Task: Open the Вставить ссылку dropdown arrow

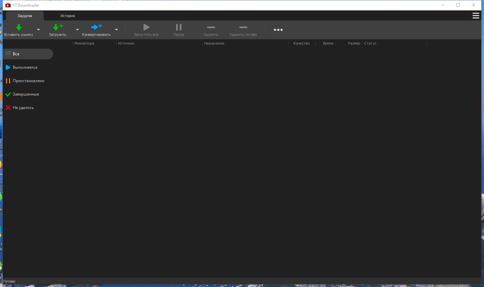Action: (38, 30)
